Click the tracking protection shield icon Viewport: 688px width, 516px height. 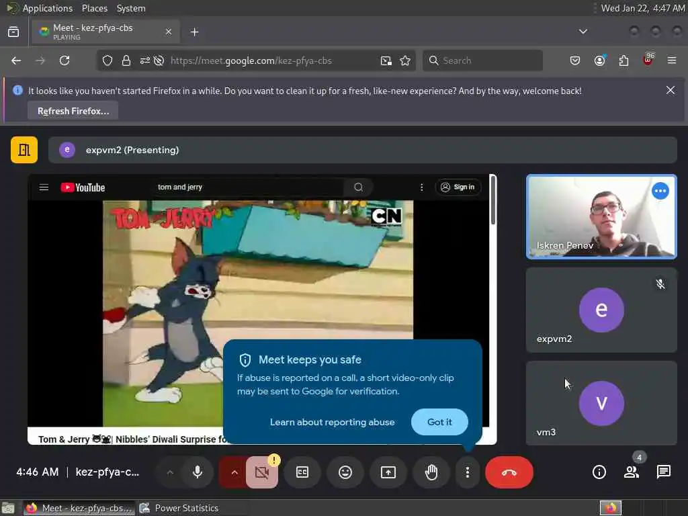107,60
